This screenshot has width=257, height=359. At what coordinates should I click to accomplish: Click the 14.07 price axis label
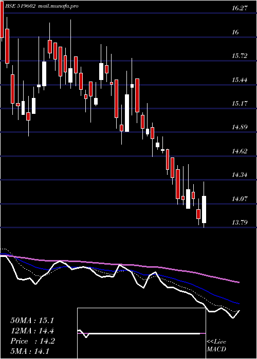(240, 199)
